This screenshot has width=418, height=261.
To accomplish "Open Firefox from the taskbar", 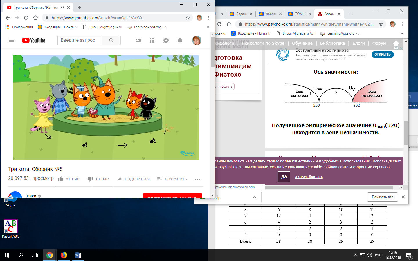I will (x=64, y=255).
